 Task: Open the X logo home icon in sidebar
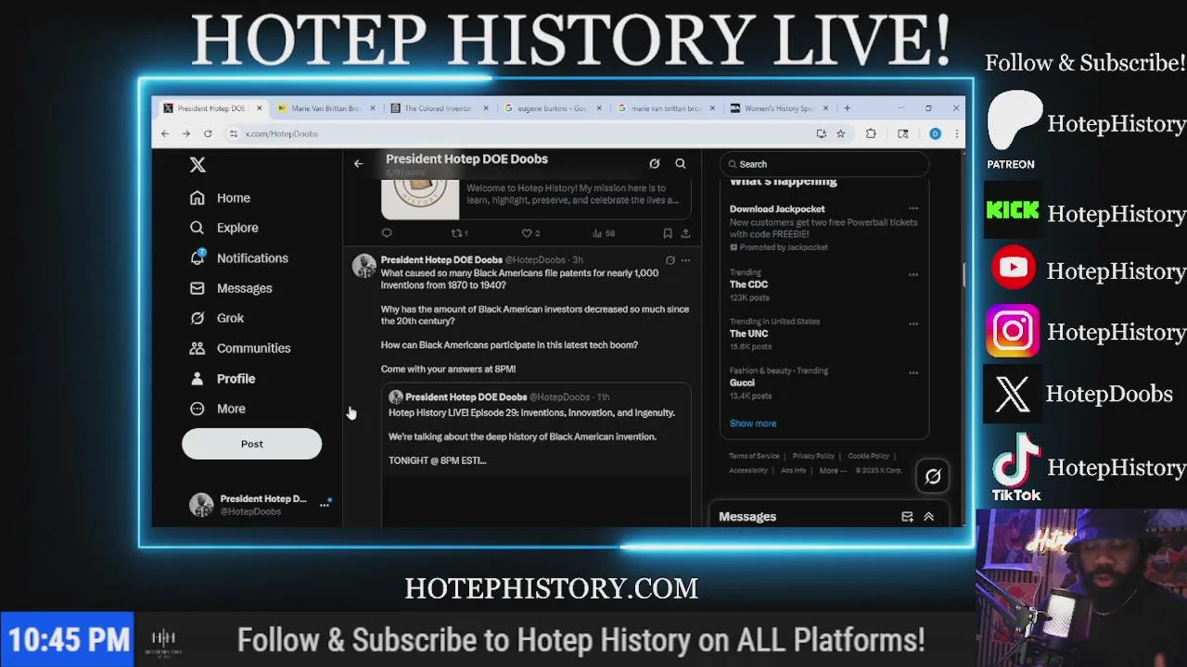click(198, 165)
